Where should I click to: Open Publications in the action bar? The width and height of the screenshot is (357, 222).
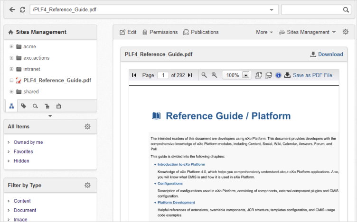click(201, 32)
